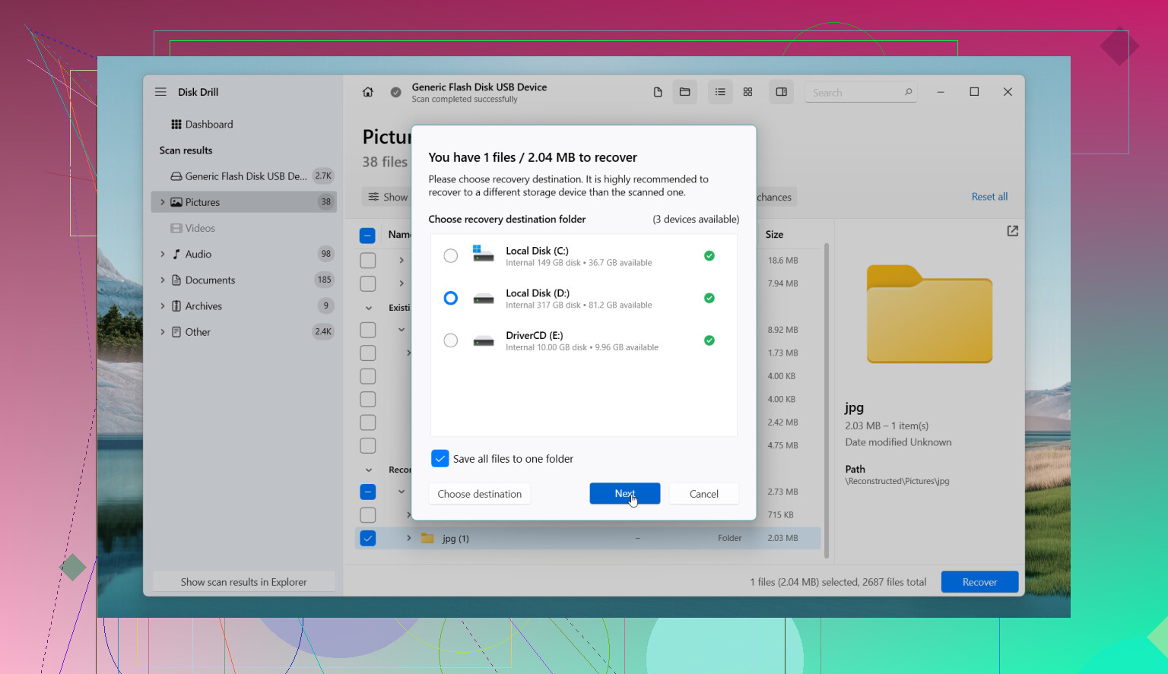Click Next in the recovery dialog

625,494
